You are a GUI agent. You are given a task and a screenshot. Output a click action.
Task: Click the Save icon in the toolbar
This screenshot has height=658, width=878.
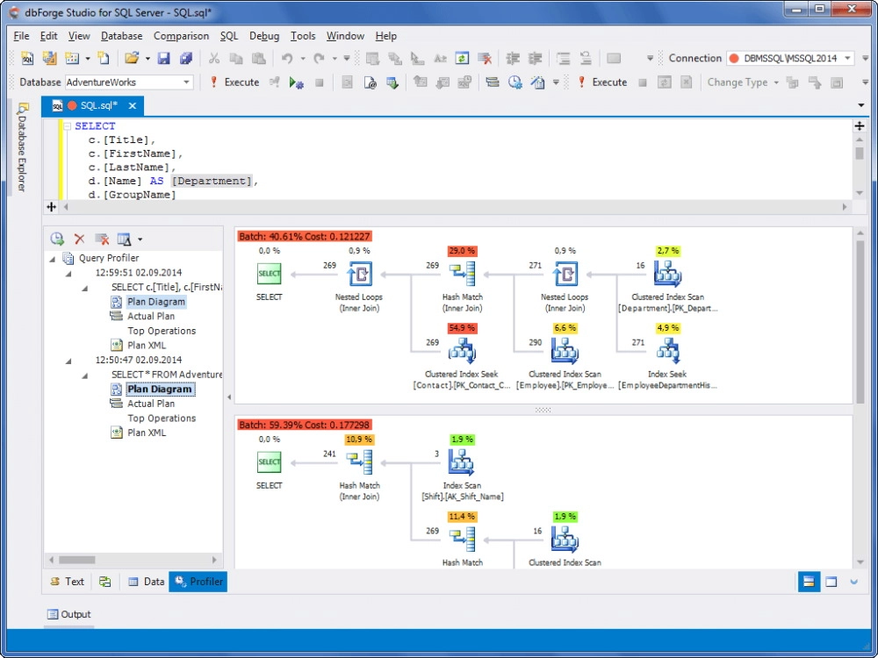pos(164,59)
